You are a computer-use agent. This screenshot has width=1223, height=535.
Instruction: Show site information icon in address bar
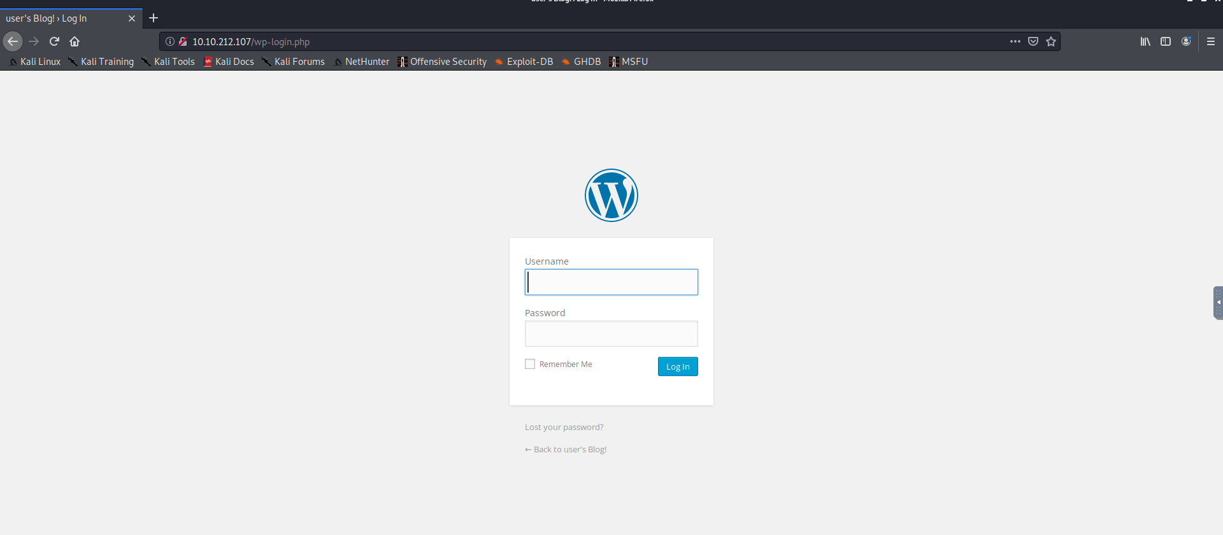[x=170, y=41]
